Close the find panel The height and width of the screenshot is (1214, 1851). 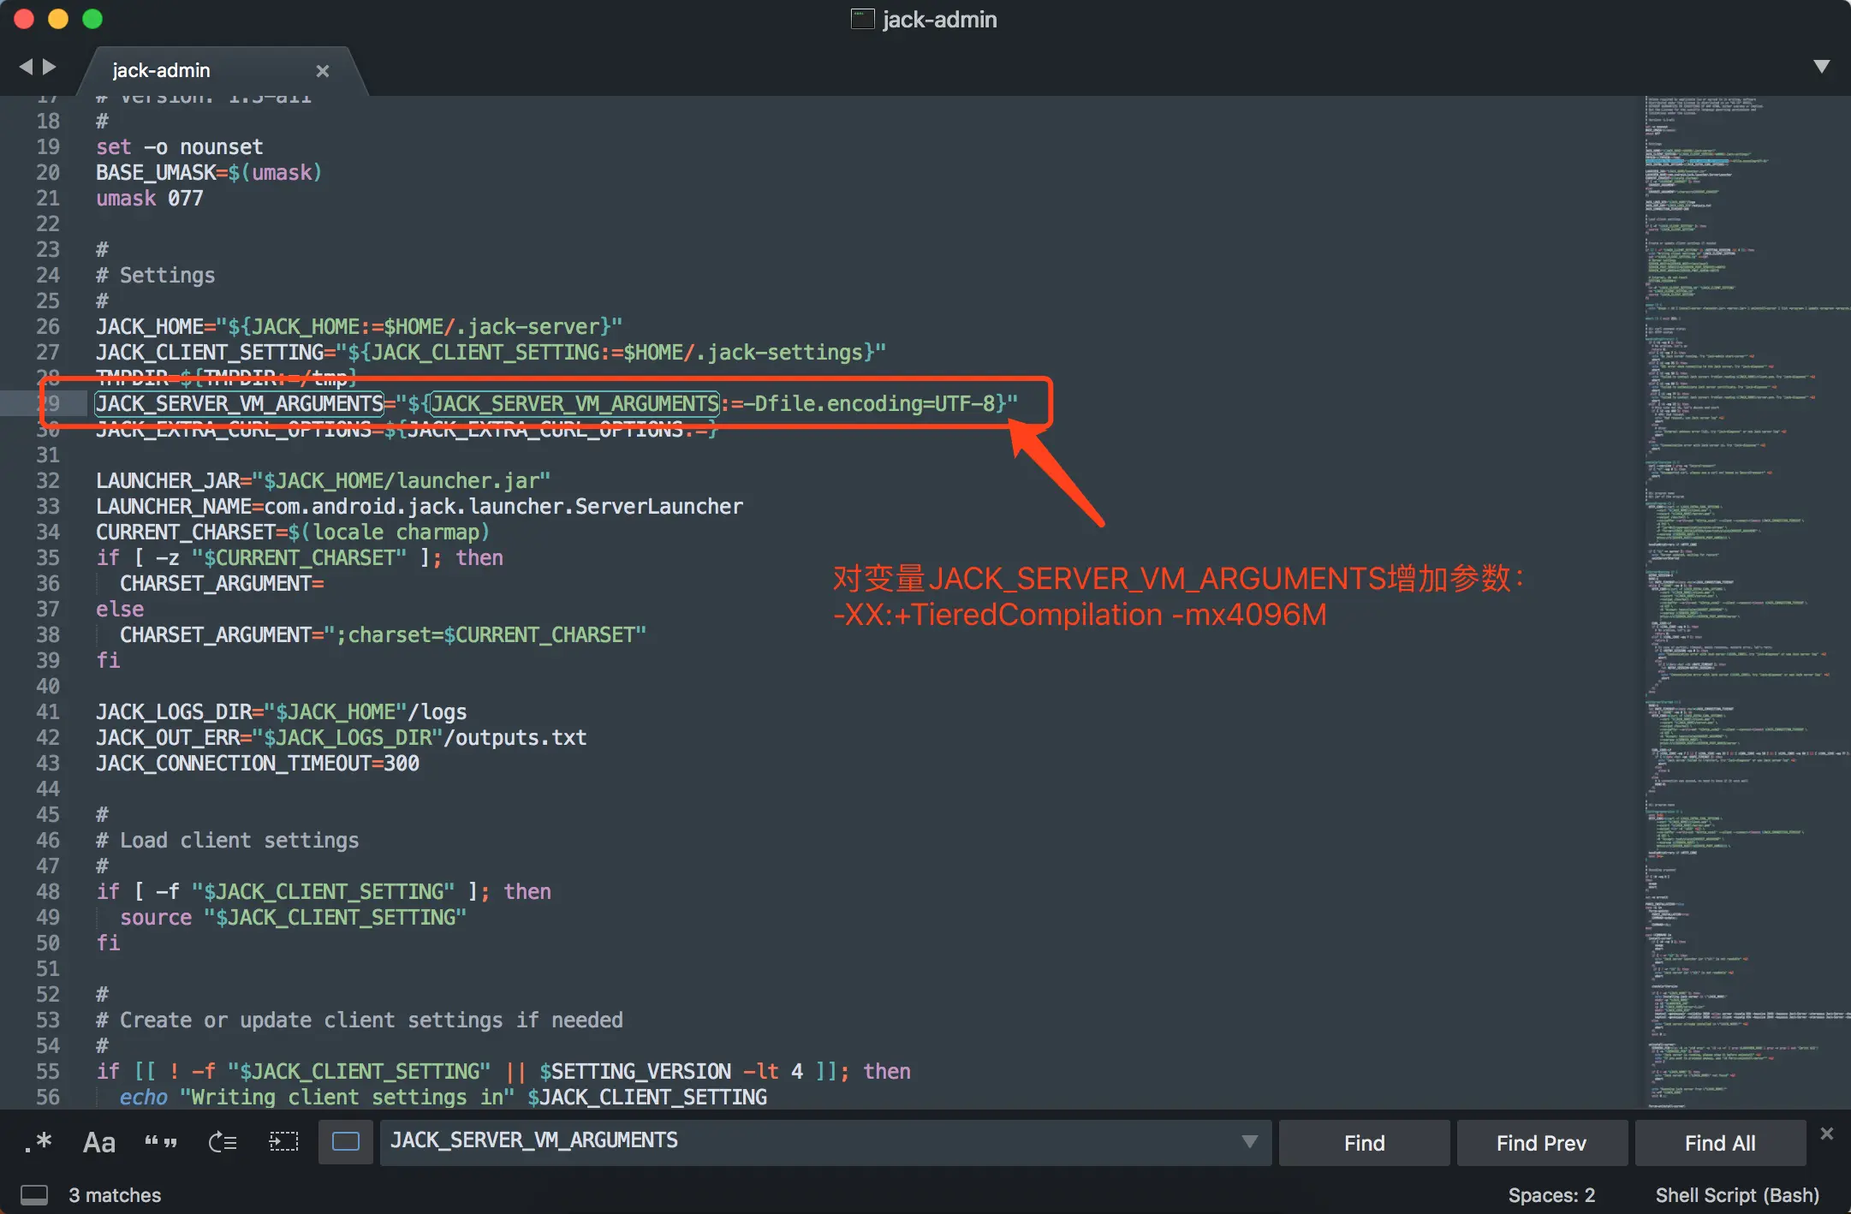coord(1827,1134)
